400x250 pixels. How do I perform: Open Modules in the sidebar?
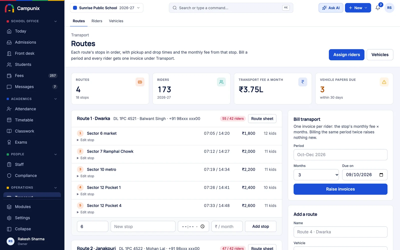[x=32, y=207]
